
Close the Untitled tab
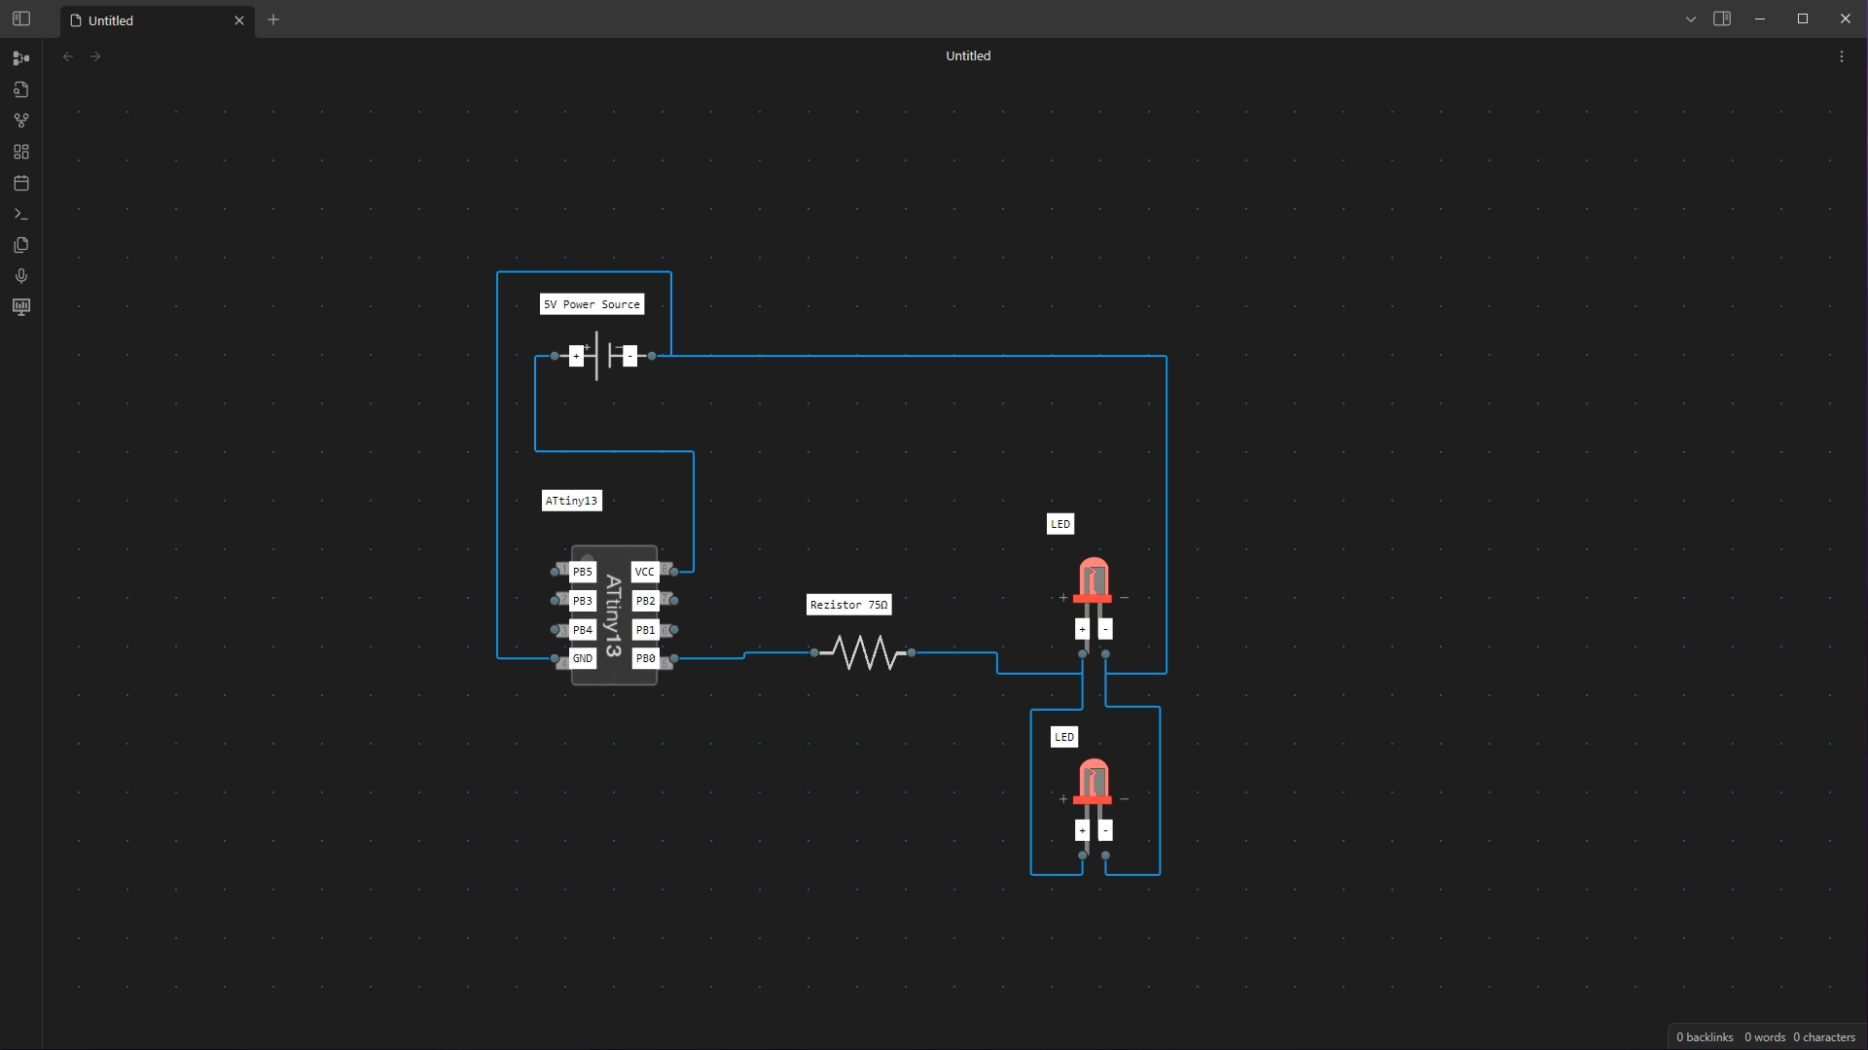[239, 20]
